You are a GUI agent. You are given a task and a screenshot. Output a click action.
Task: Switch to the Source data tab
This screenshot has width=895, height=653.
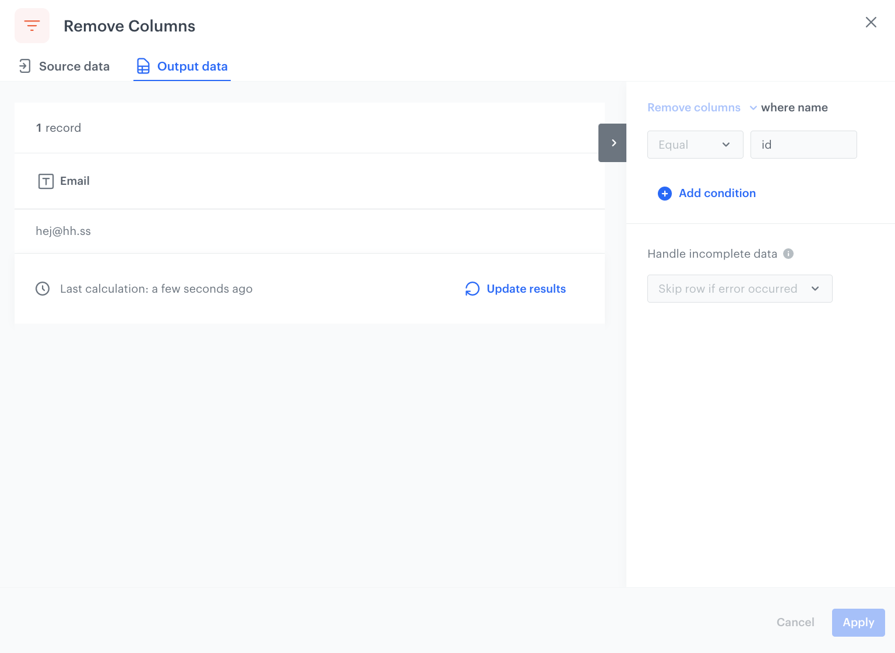[x=74, y=66]
